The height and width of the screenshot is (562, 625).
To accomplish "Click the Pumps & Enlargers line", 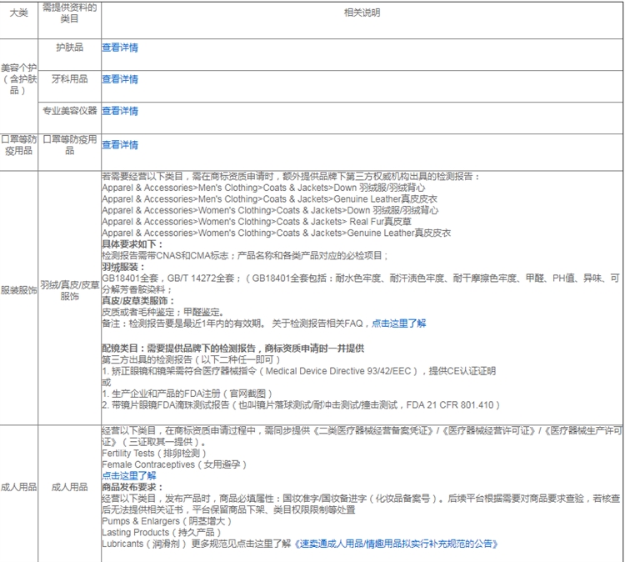I will coord(167,521).
